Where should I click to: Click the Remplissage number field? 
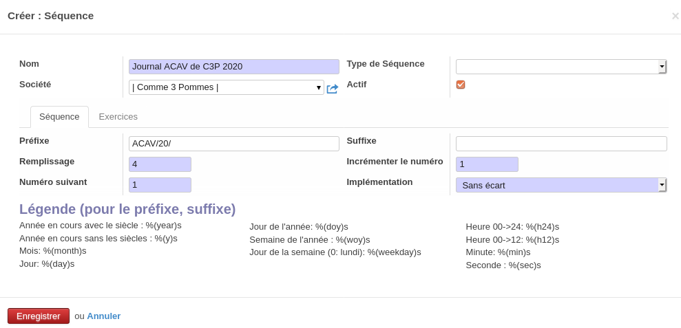click(160, 164)
